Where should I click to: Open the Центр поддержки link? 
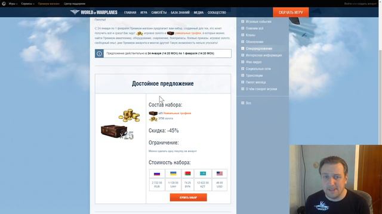click(75, 4)
